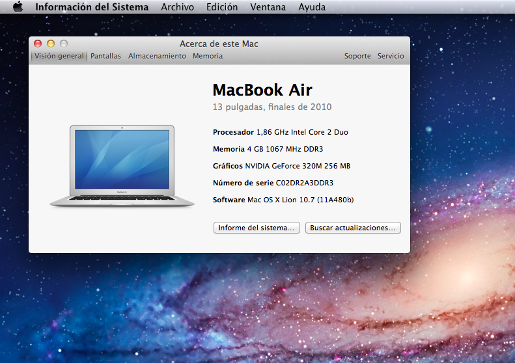The height and width of the screenshot is (363, 515).
Task: Select the Visión general tab
Action: coord(59,56)
